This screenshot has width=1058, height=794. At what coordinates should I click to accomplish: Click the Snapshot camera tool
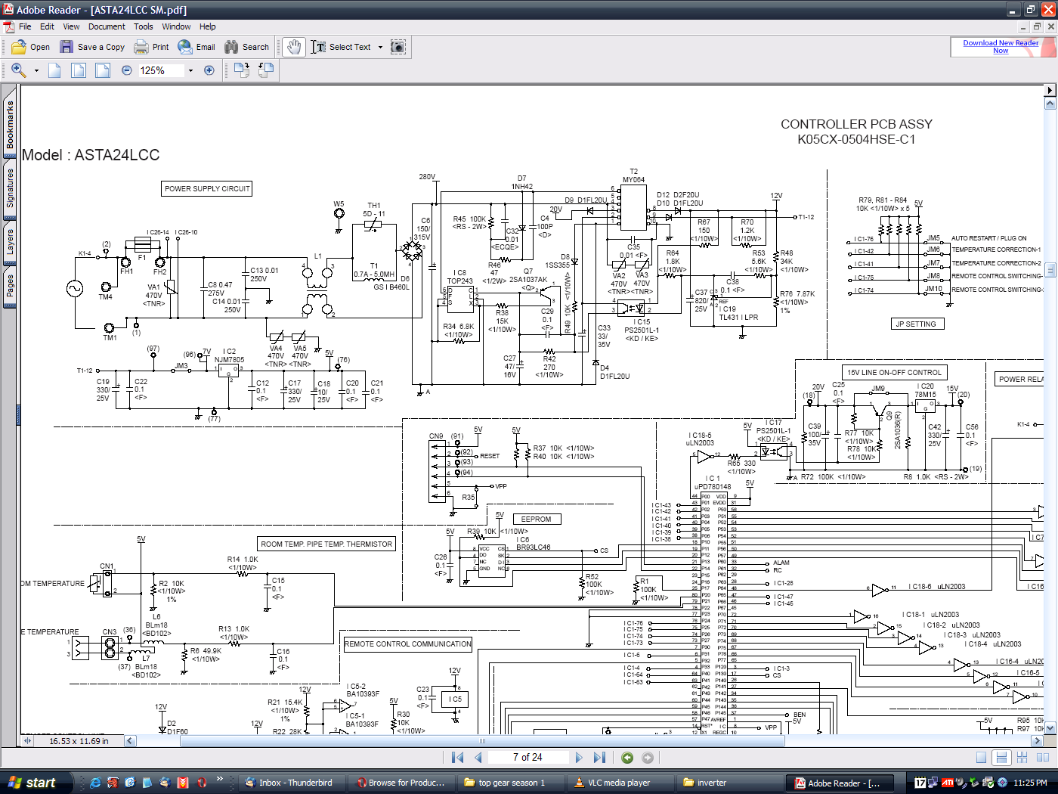click(398, 47)
